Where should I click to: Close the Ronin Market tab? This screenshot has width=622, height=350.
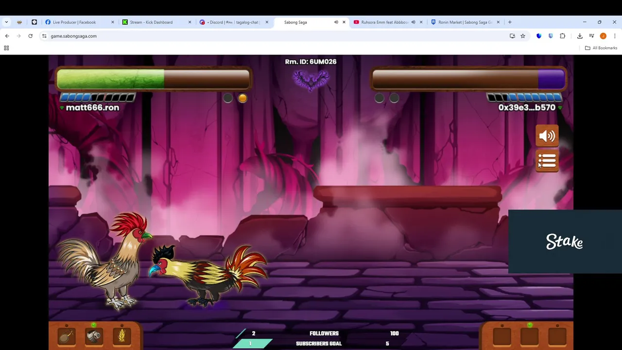[498, 22]
